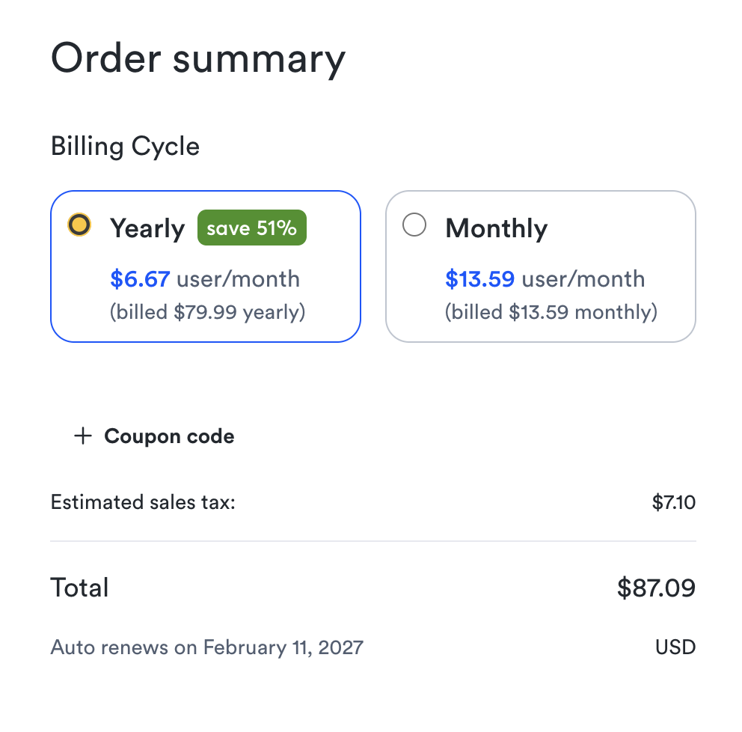Select the Monthly billing radio button

tap(414, 225)
